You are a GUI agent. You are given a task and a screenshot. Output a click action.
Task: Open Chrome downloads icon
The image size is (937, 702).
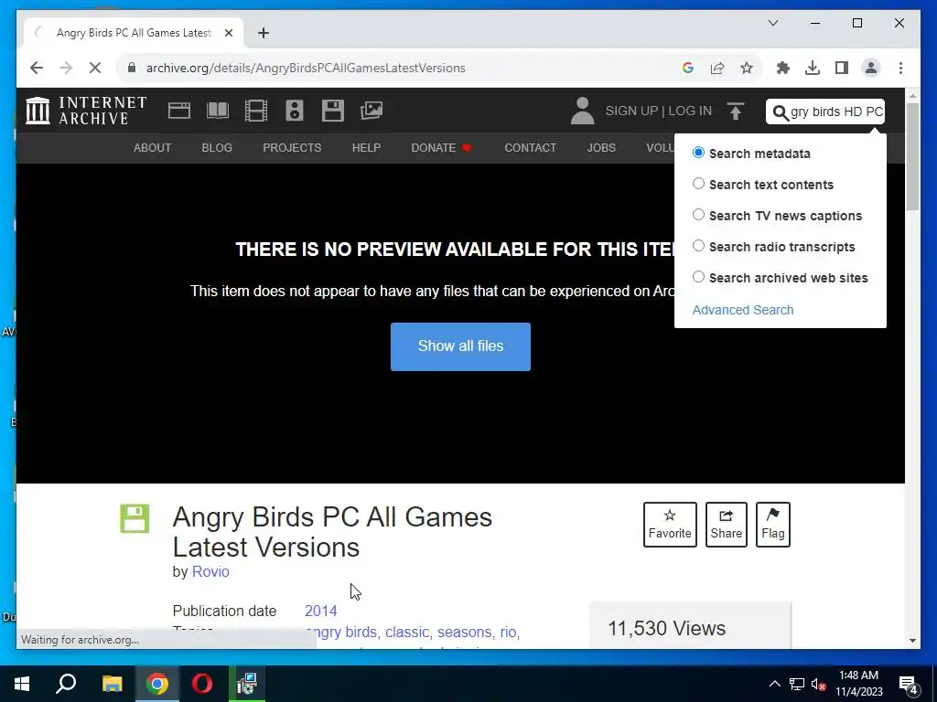pyautogui.click(x=813, y=68)
